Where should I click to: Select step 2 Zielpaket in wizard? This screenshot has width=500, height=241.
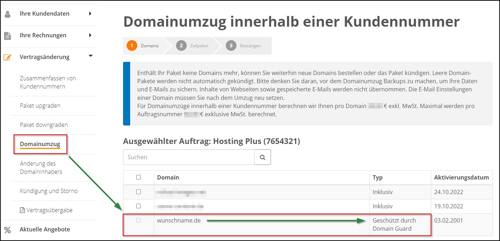tap(192, 46)
